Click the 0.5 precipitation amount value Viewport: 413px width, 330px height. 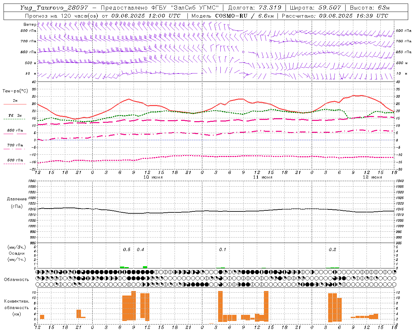127,249
